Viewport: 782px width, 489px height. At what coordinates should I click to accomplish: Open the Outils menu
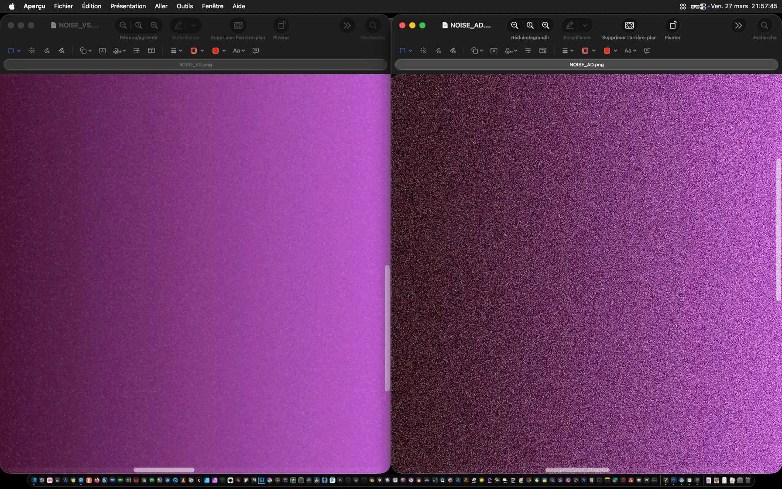coord(185,6)
